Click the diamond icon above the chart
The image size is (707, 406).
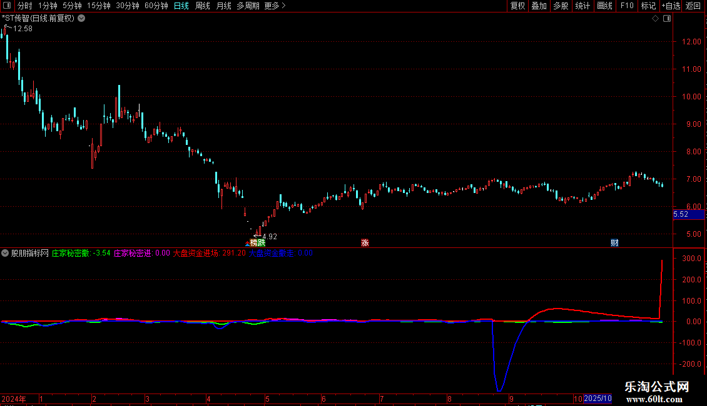pos(656,19)
